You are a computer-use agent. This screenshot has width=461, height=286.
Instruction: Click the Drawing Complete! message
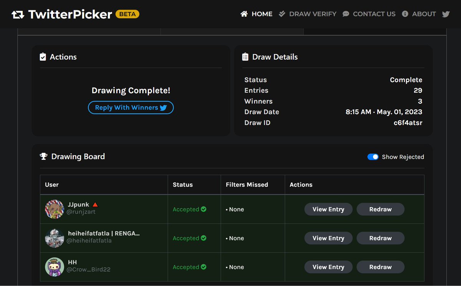tap(131, 91)
